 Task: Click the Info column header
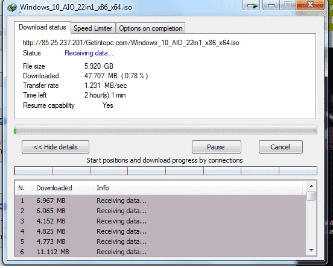[197, 188]
